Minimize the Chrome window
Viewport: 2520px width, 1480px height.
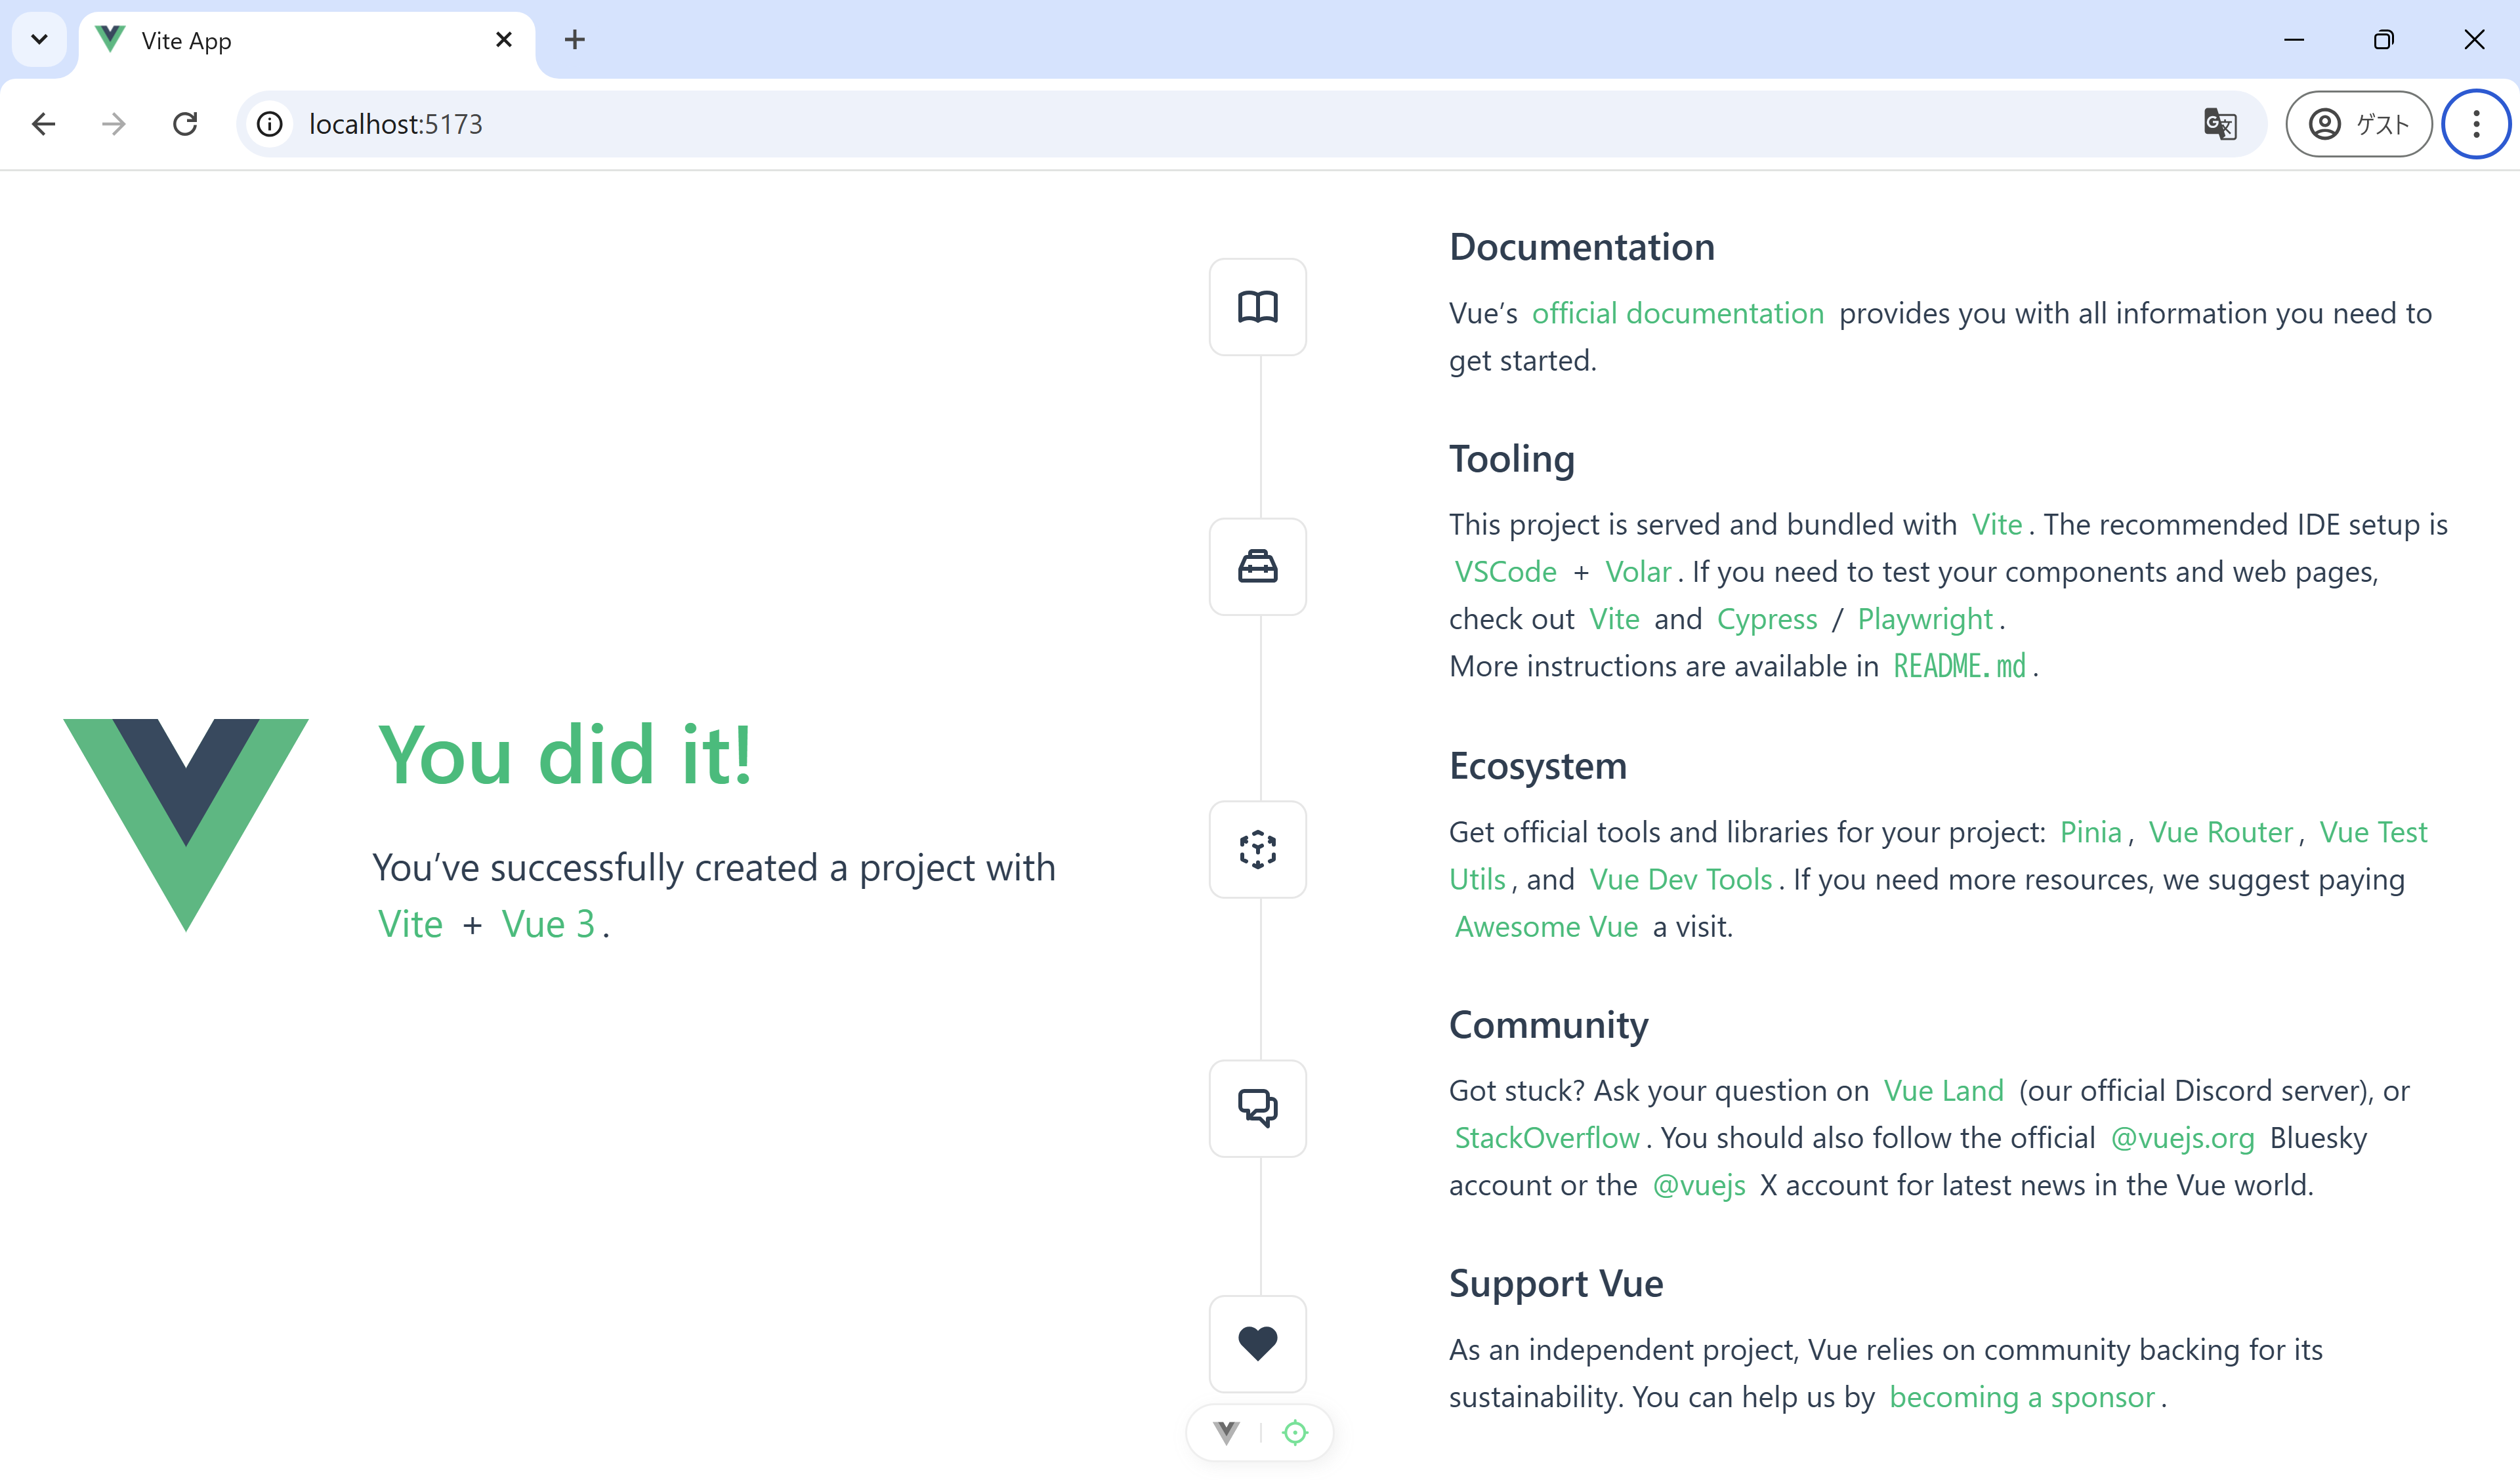(x=2294, y=40)
